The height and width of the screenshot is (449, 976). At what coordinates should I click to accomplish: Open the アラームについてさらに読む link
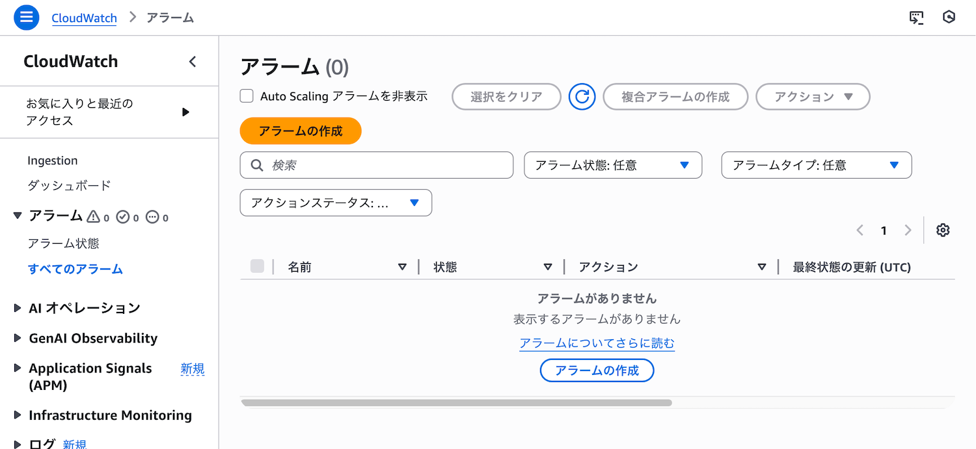pos(597,343)
